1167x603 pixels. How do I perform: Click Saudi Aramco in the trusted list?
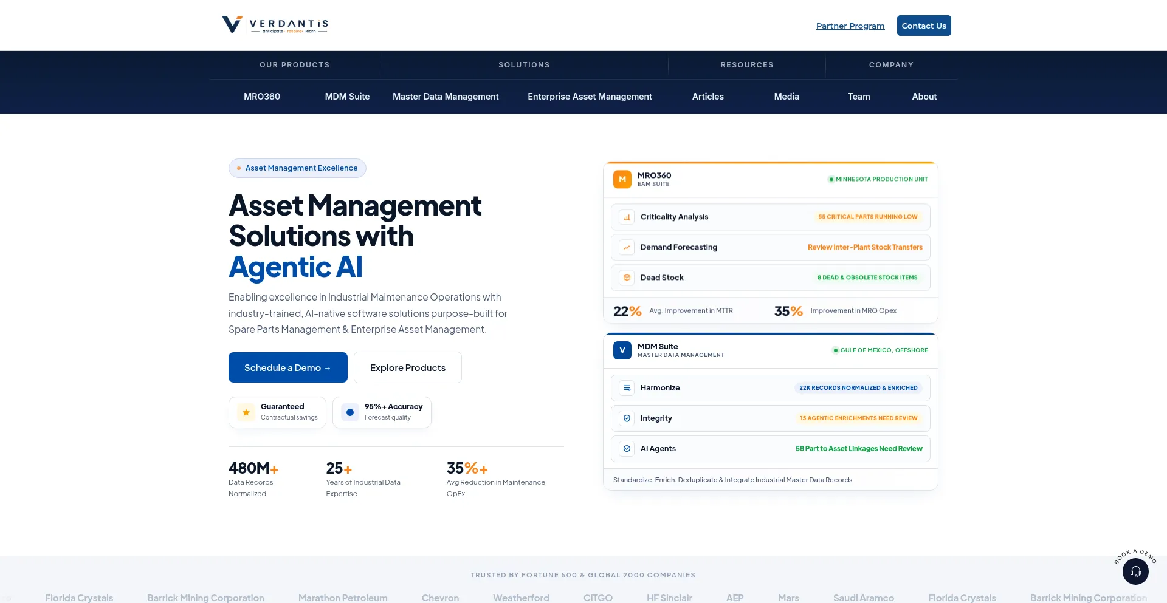[x=864, y=598]
